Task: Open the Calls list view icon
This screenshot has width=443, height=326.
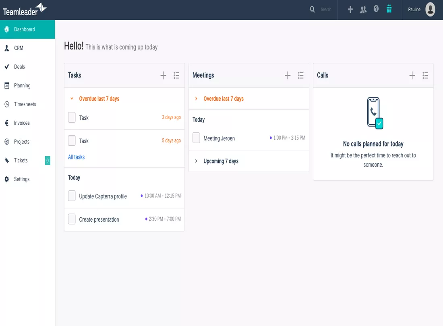Action: pyautogui.click(x=425, y=75)
